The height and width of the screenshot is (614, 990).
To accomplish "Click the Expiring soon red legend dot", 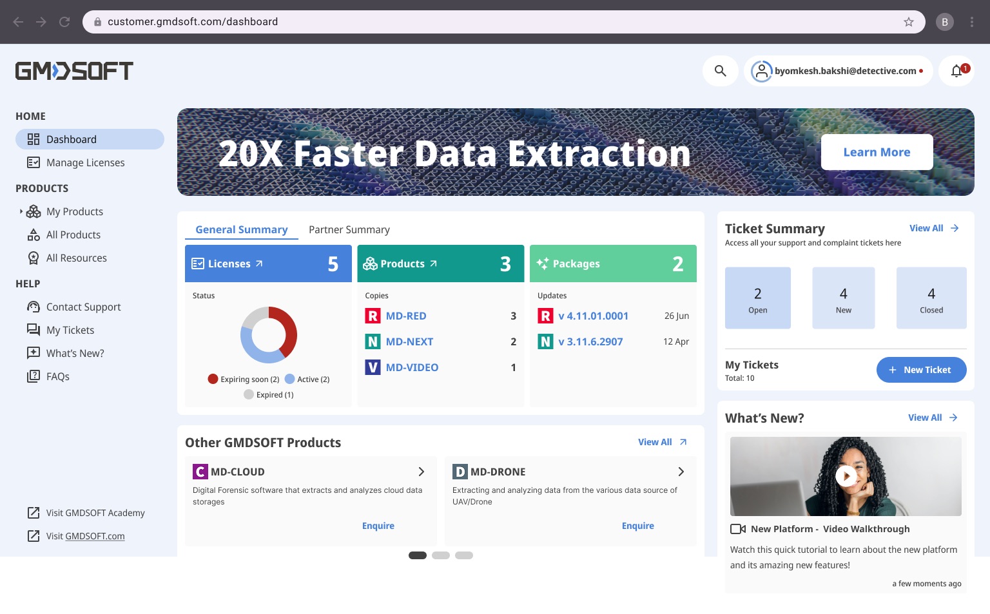I will click(213, 379).
